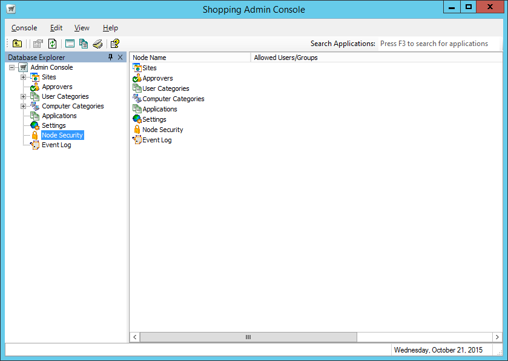
Task: Select the Event Log icon in the tree
Action: 35,145
